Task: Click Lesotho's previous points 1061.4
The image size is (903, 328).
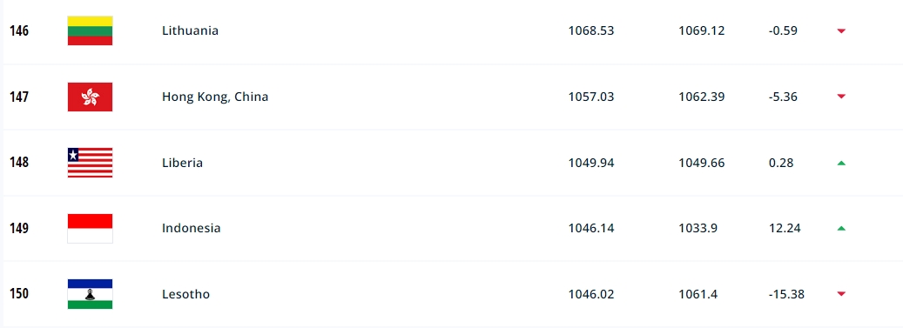Action: click(698, 294)
